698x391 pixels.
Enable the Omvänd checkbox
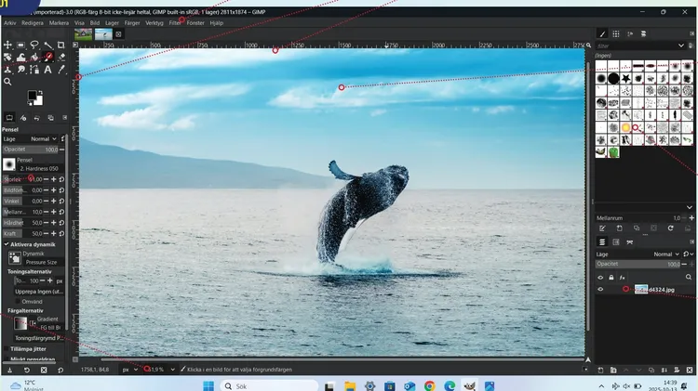[x=16, y=301]
